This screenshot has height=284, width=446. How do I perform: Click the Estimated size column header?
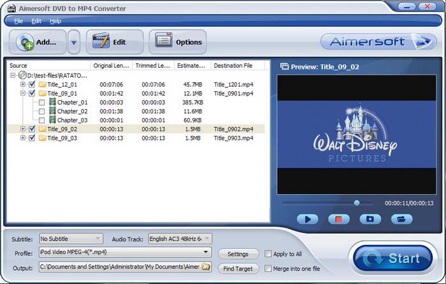(x=192, y=66)
